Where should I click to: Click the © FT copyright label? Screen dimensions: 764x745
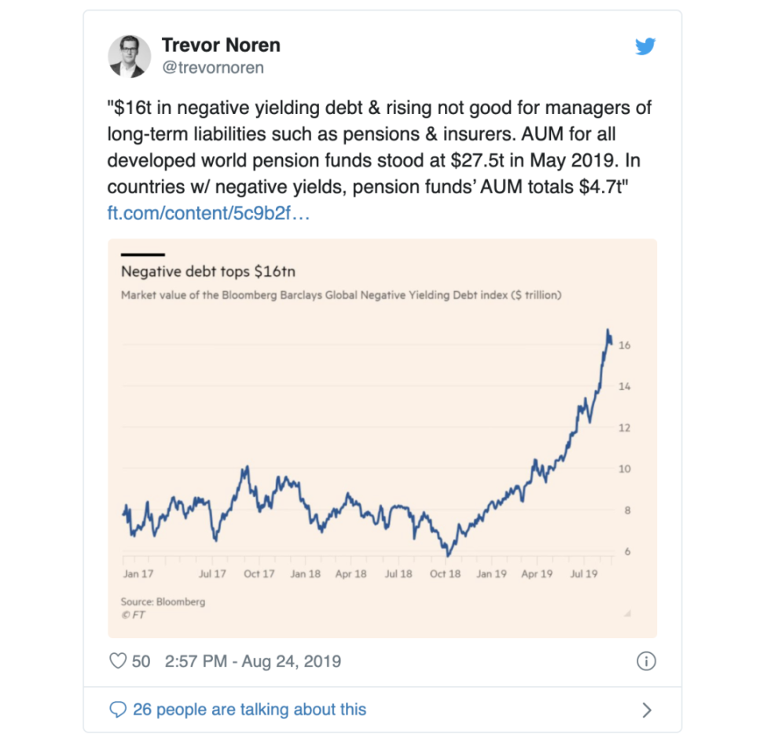tap(133, 615)
